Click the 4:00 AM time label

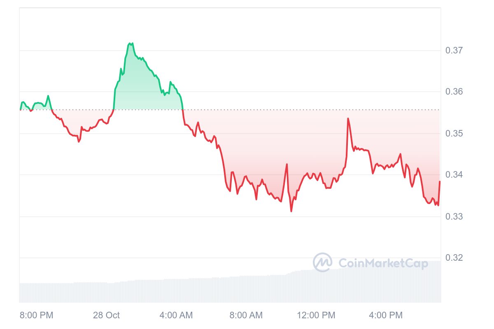[x=176, y=315]
